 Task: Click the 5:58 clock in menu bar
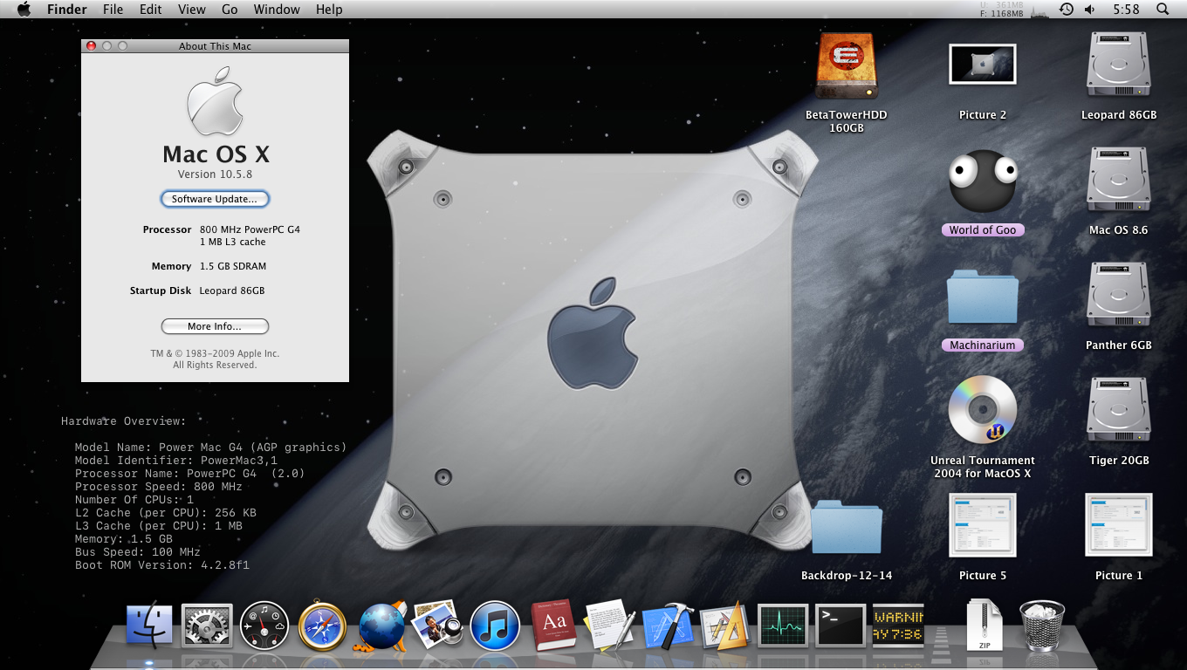(1126, 10)
